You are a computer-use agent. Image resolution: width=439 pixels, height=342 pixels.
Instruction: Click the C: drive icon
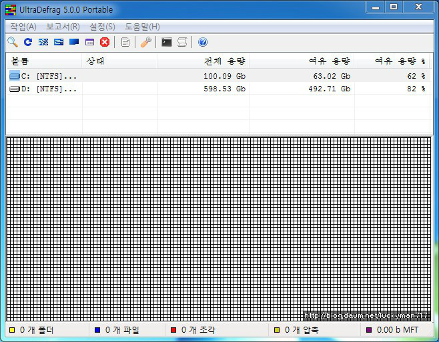(15, 76)
